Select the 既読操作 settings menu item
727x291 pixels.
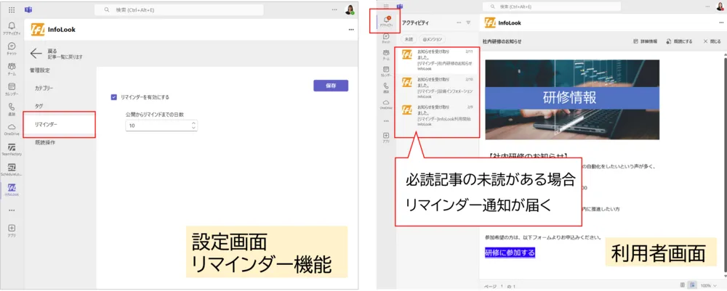click(x=45, y=142)
